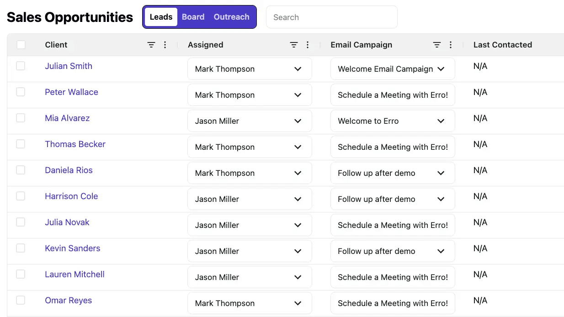Viewport: 564px width, 317px height.
Task: Check the Mia Alvarez row checkbox
Action: (21, 118)
